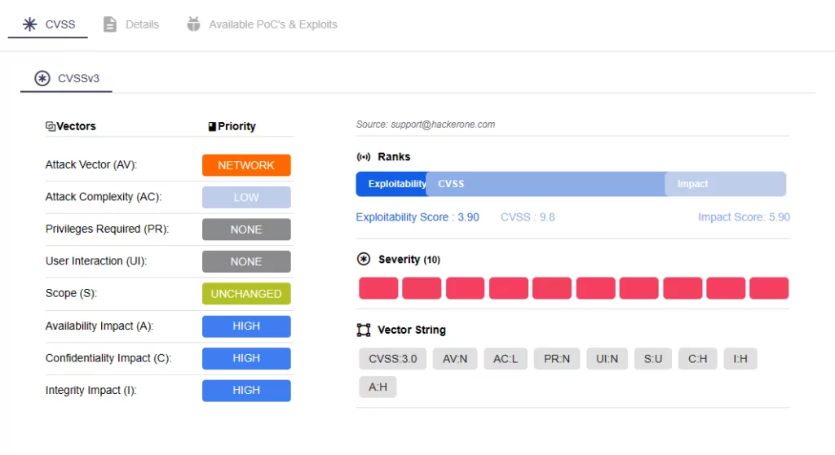This screenshot has height=455, width=835.
Task: Click the Priority column header icon
Action: [x=212, y=126]
